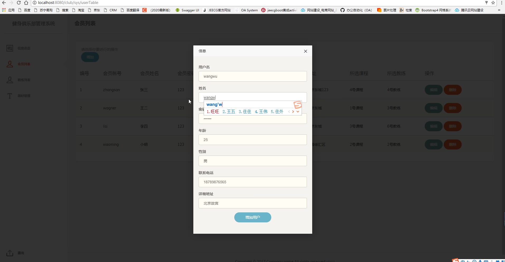
Task: Open the 会员列表 sidebar user icon
Action: point(10,64)
